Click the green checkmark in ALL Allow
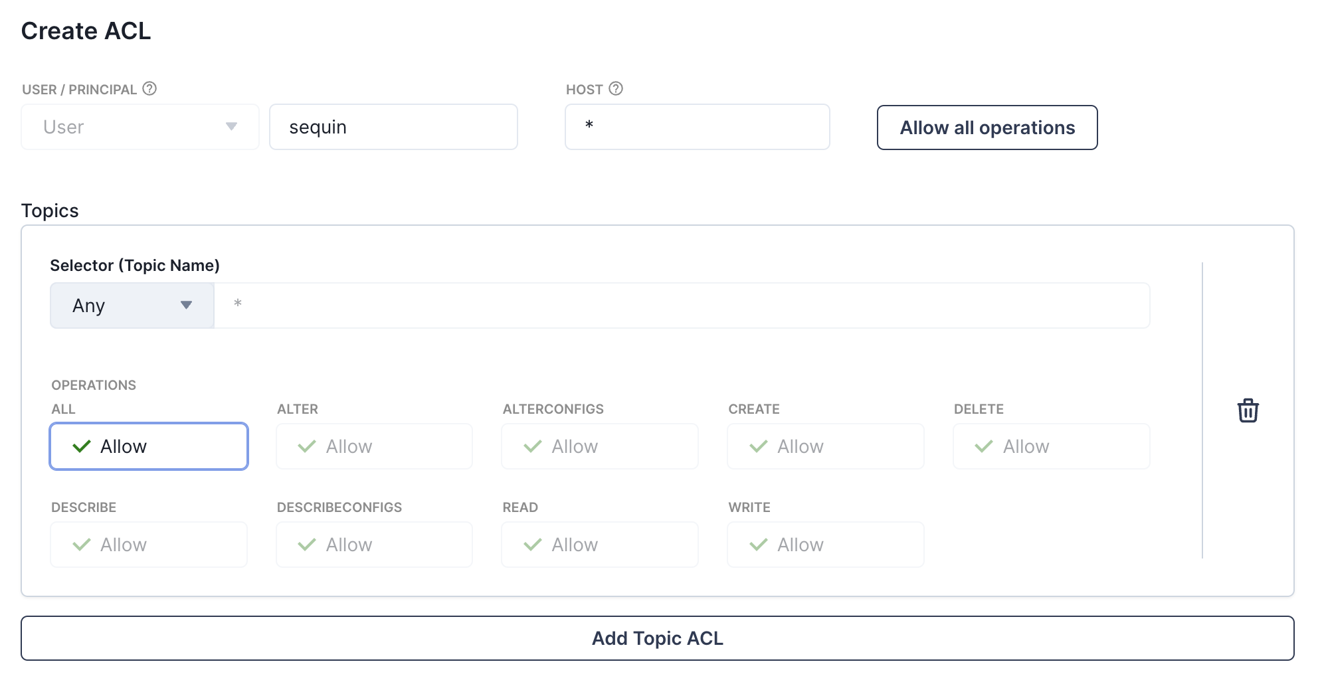The image size is (1322, 688). pyautogui.click(x=81, y=446)
